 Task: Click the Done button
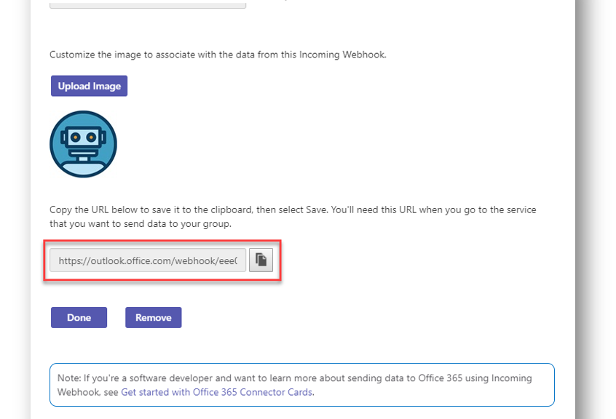[79, 317]
